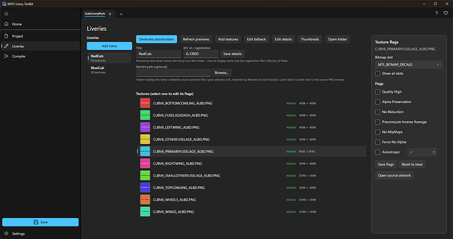The height and width of the screenshot is (239, 453).
Task: Toggle Show all slots checkbox
Action: tap(377, 74)
